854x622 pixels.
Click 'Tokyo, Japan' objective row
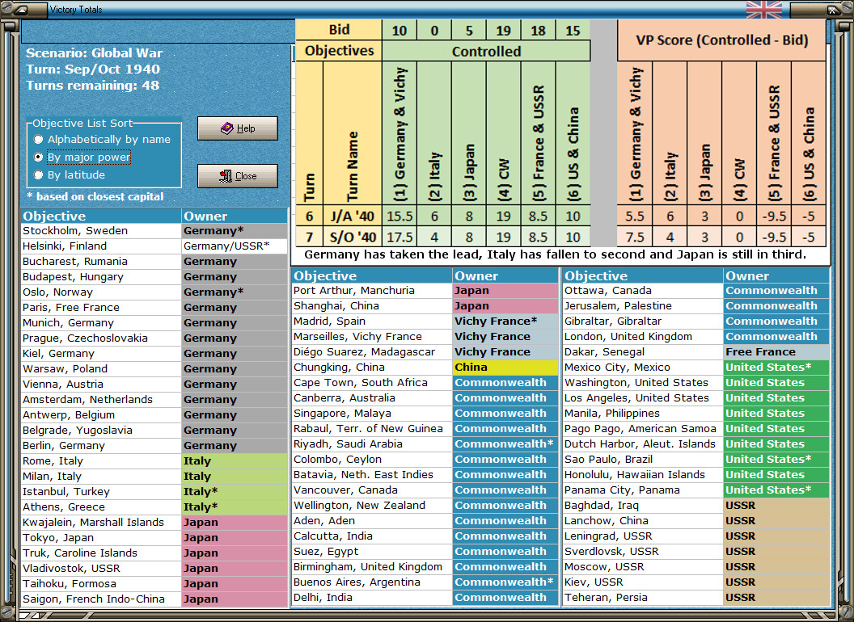pyautogui.click(x=154, y=538)
